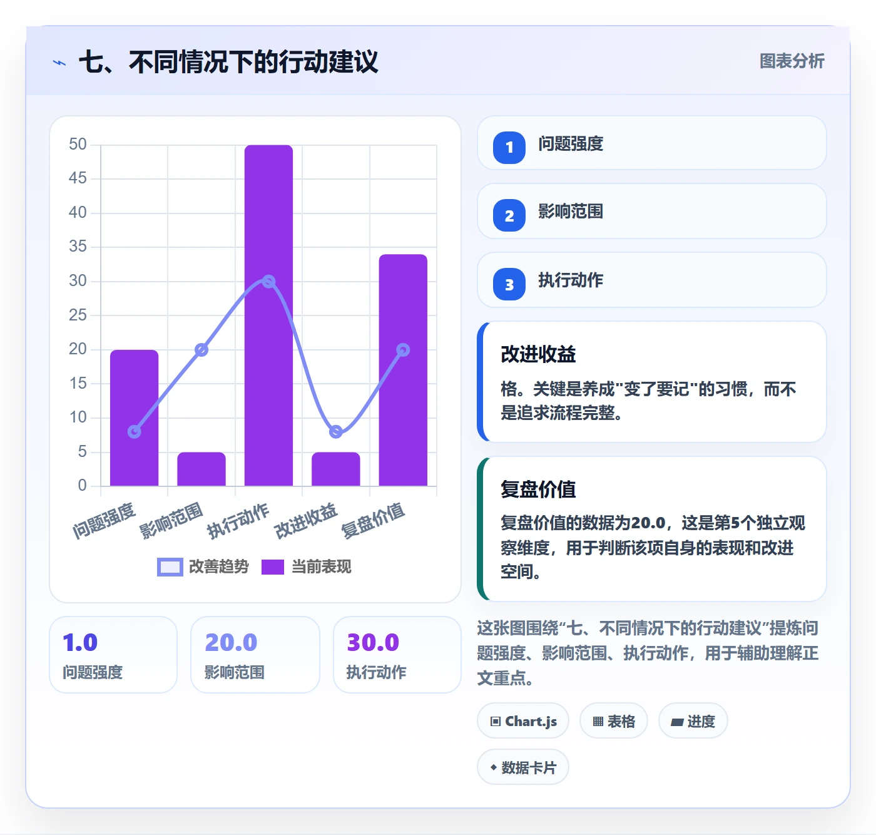
Task: Click the icon in the 进度 tag
Action: [x=677, y=722]
